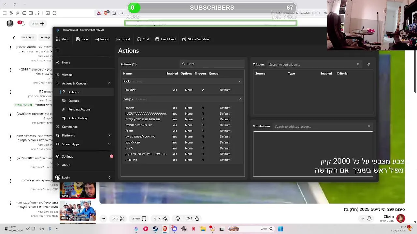Like the YouTube video (241)

pos(193,219)
